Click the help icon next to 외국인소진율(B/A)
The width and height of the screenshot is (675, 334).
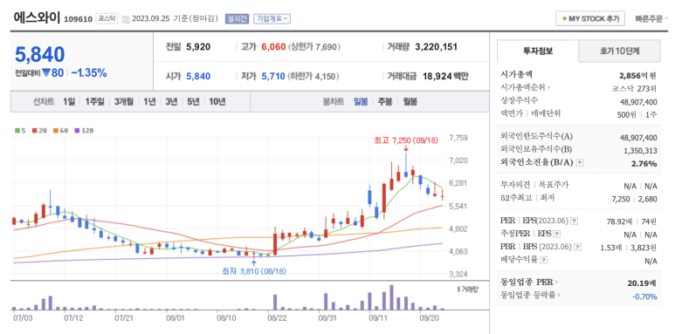581,163
